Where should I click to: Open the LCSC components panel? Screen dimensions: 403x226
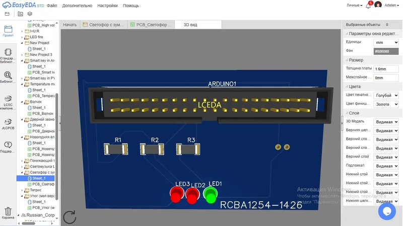(x=8, y=103)
